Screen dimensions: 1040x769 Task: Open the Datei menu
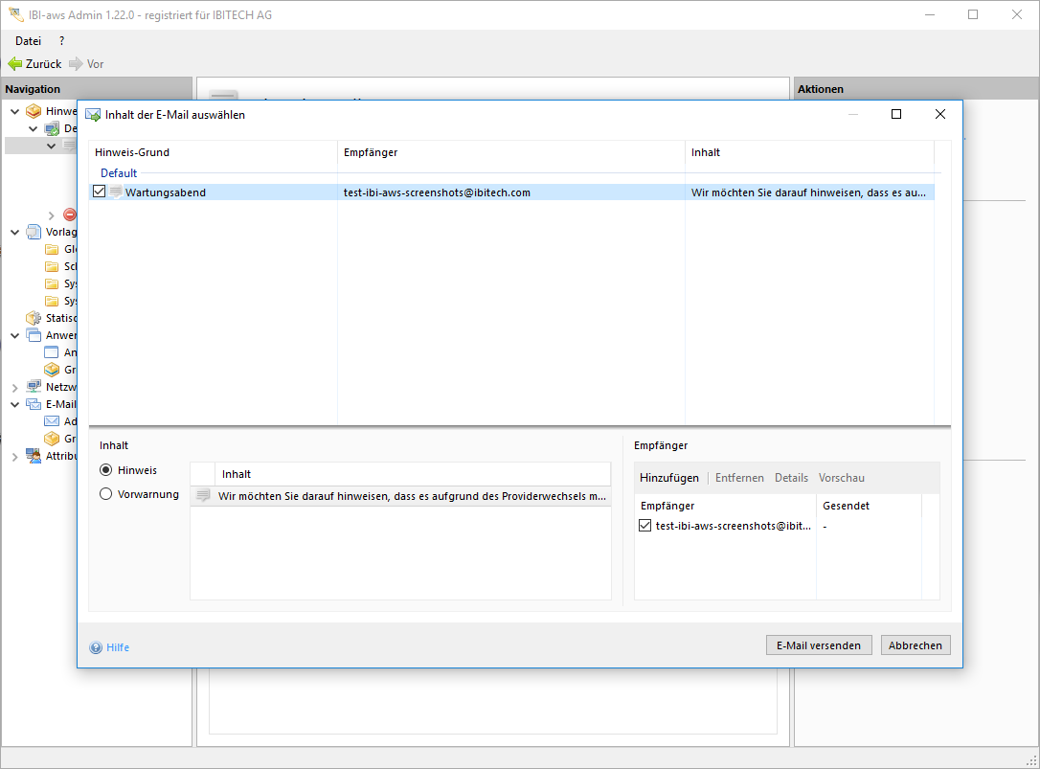pos(28,41)
